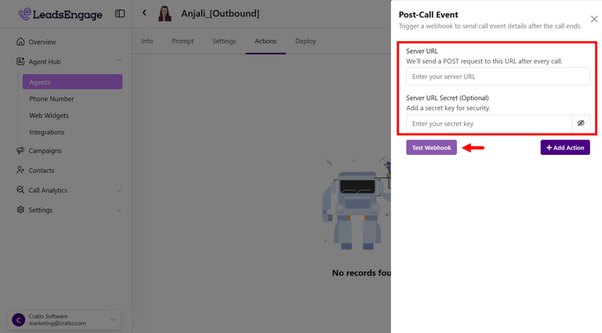The width and height of the screenshot is (602, 333).
Task: Expand the Settings submenu chevron
Action: pos(118,210)
